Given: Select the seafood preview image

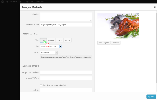Looking at the screenshot, I should click(118, 26).
